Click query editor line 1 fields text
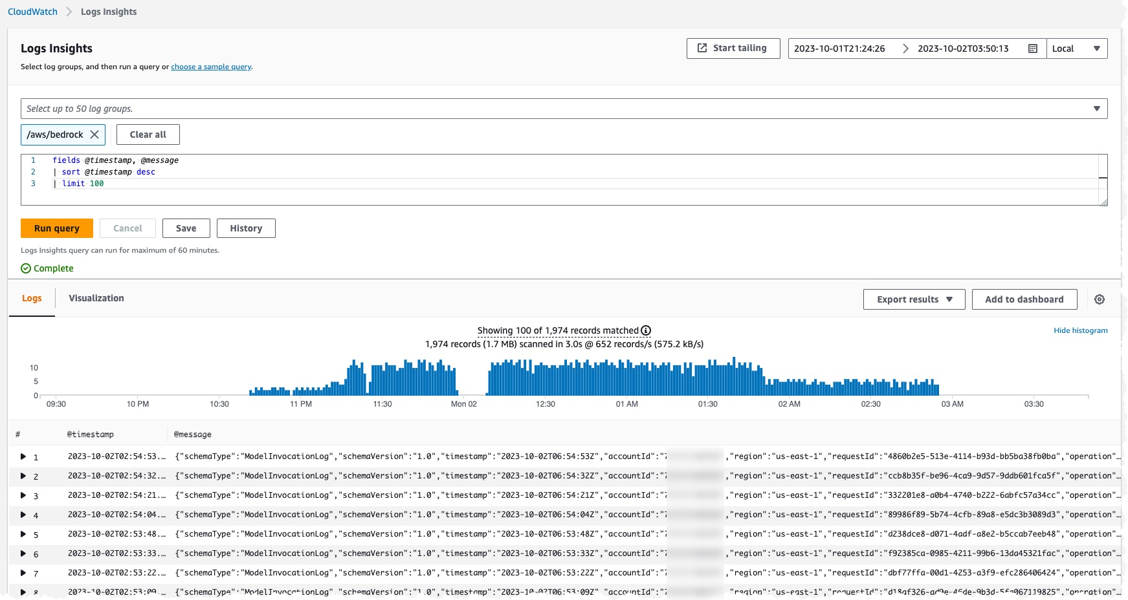 tap(115, 160)
